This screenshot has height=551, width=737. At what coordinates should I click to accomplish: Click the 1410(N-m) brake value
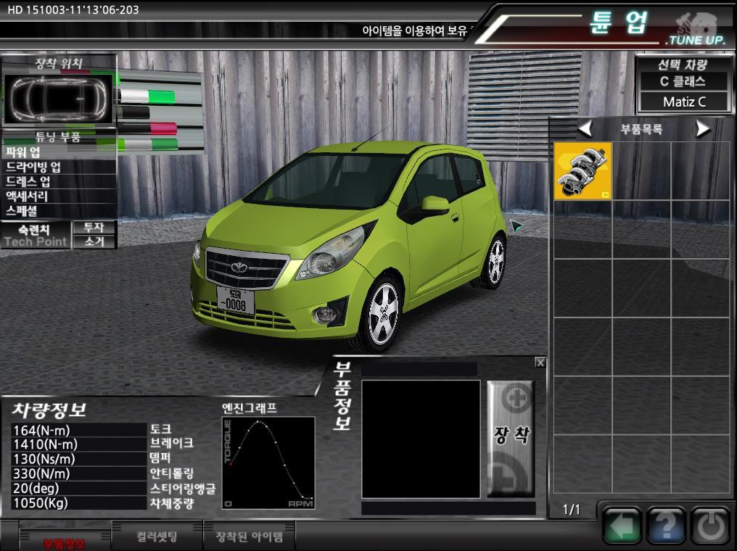[x=79, y=444]
